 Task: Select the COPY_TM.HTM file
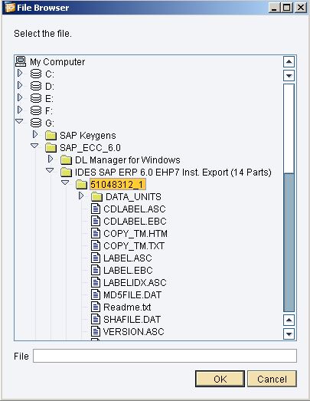[135, 234]
